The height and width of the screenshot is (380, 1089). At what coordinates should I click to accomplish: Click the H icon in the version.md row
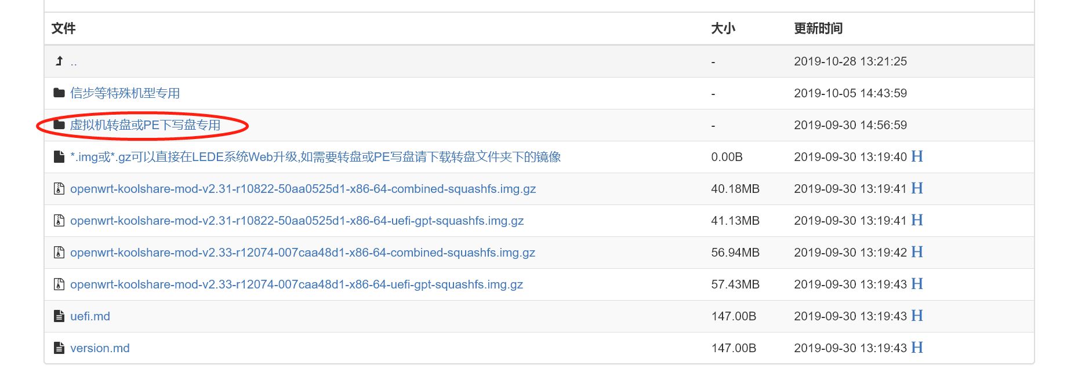(x=917, y=348)
